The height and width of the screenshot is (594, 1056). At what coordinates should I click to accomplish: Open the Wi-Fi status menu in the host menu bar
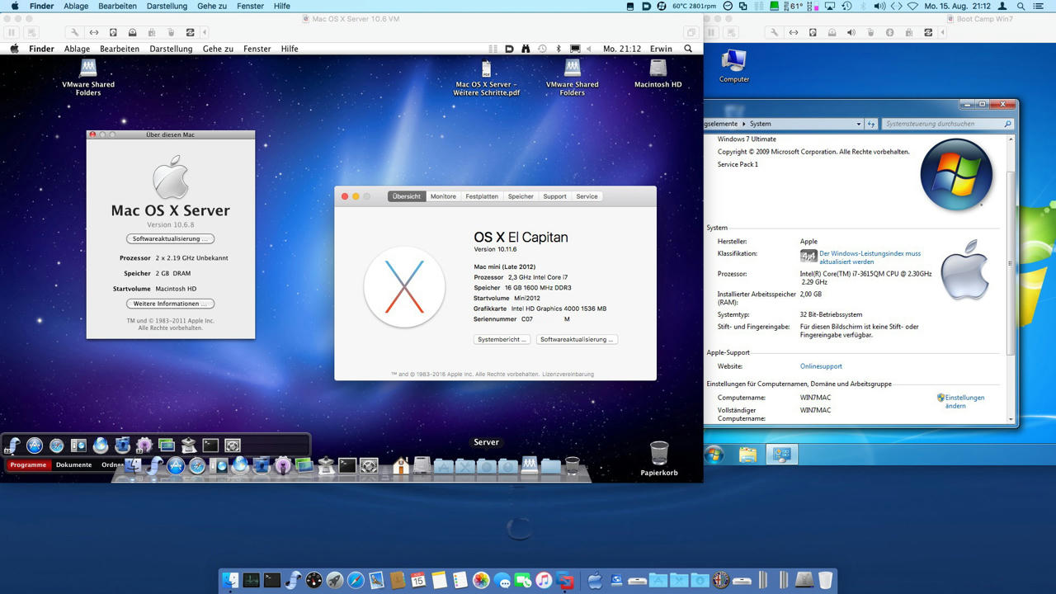(x=912, y=6)
